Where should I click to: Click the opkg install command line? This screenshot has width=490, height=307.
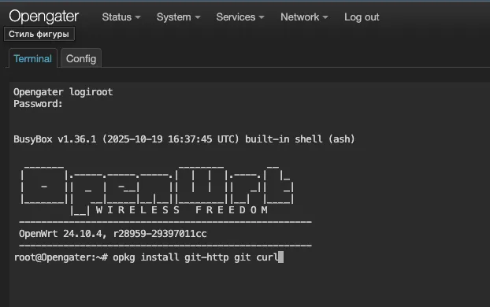pos(149,257)
